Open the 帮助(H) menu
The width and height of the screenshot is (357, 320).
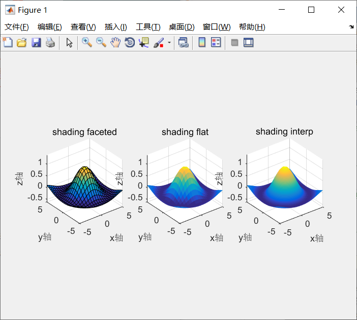coord(252,27)
